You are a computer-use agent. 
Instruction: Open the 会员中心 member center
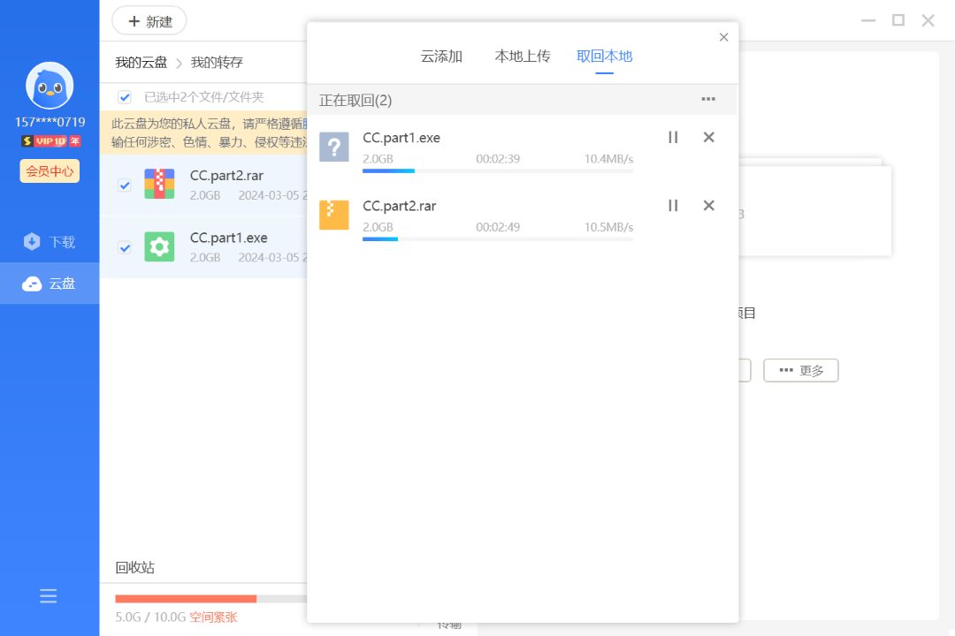pos(50,170)
